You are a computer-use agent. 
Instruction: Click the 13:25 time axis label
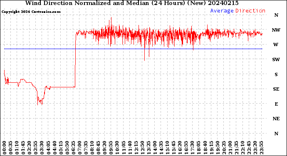pyautogui.click(x=148, y=148)
